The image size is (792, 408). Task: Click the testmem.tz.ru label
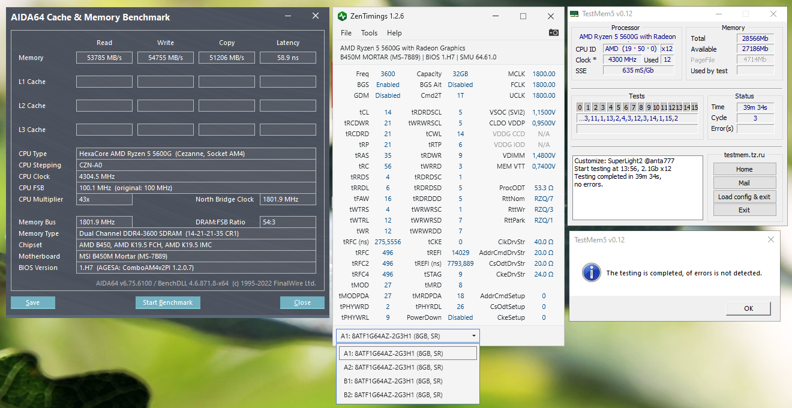click(x=745, y=154)
